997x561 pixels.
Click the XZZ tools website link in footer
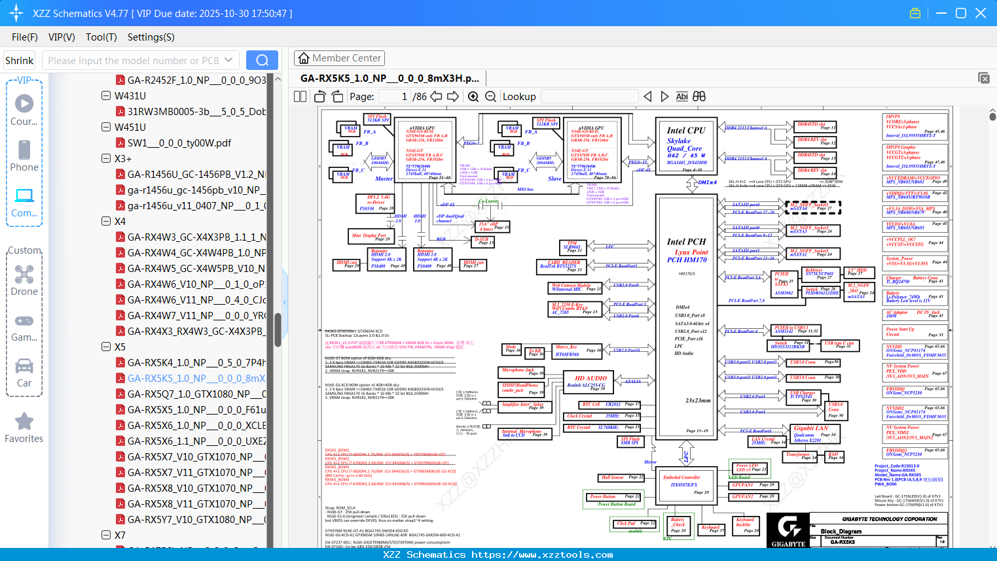(542, 554)
